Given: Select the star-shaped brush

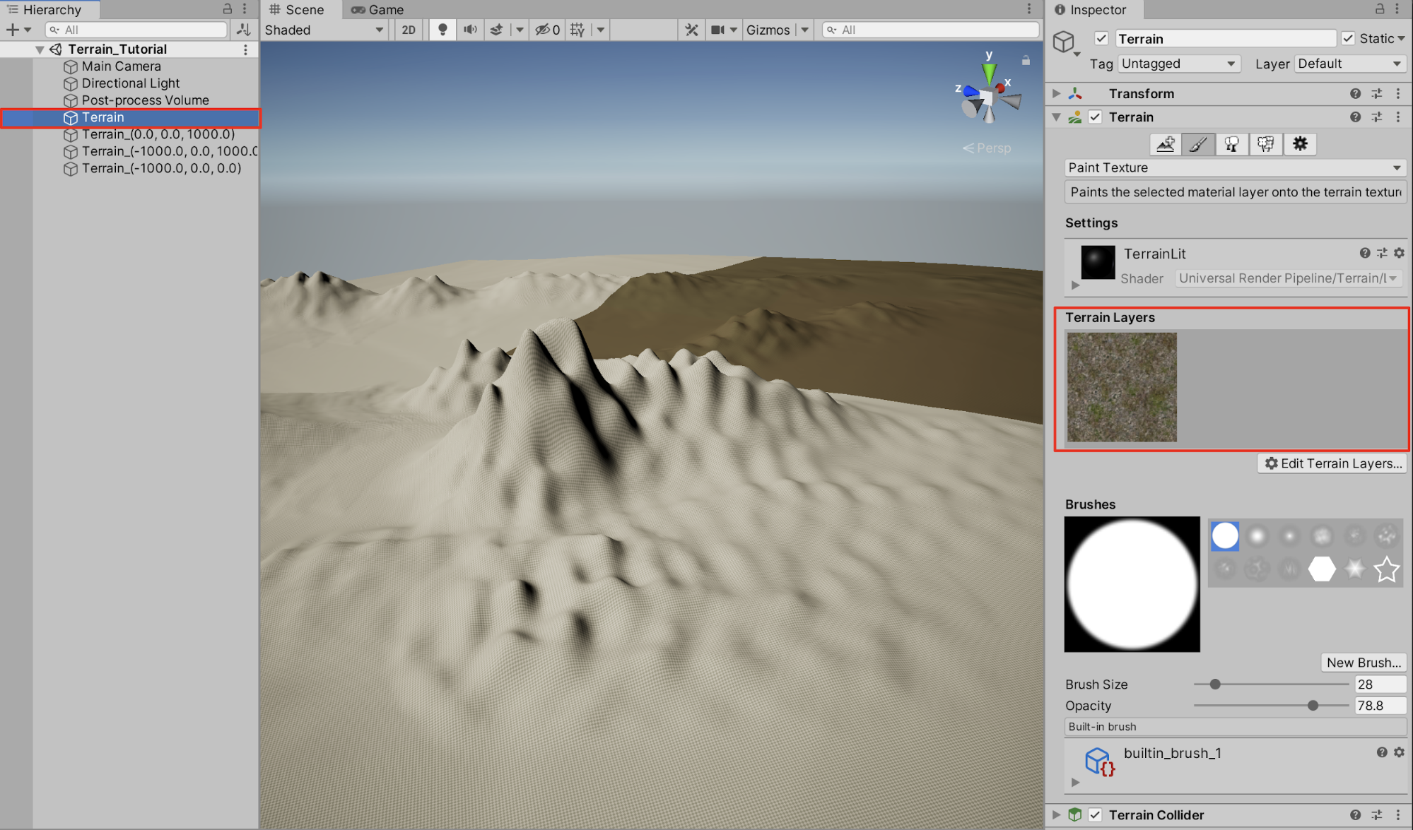Looking at the screenshot, I should (1386, 569).
